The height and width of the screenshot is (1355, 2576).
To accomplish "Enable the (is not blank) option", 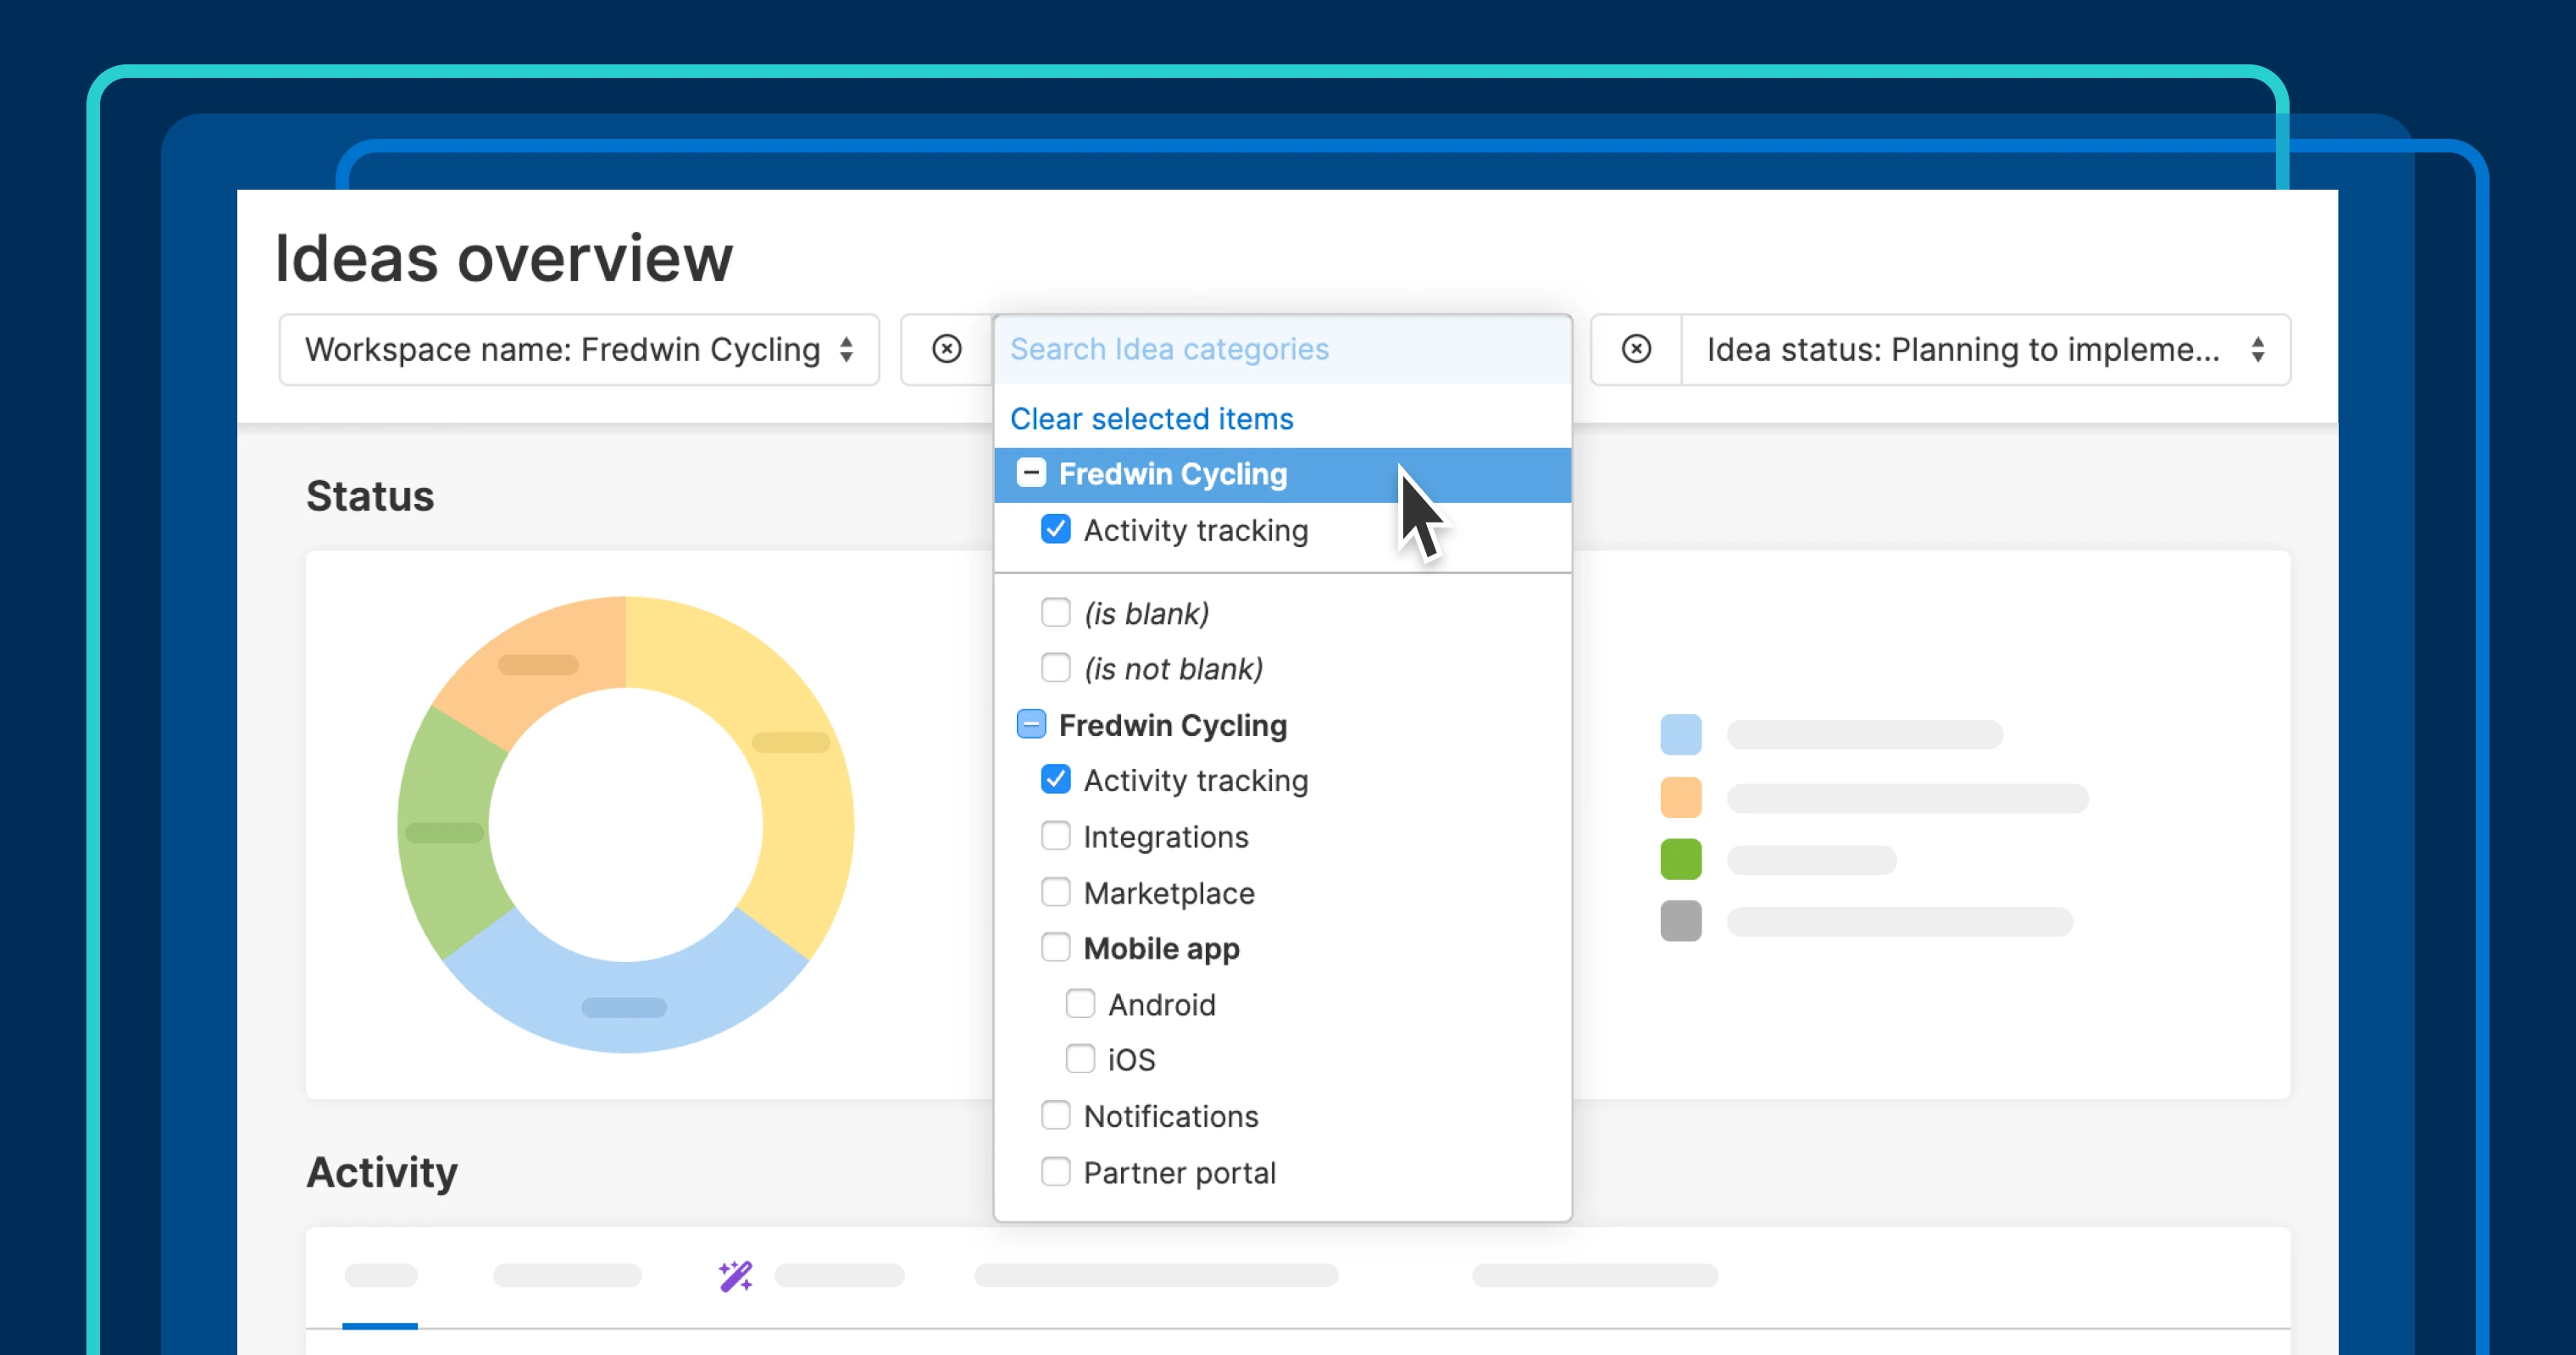I will coord(1056,667).
